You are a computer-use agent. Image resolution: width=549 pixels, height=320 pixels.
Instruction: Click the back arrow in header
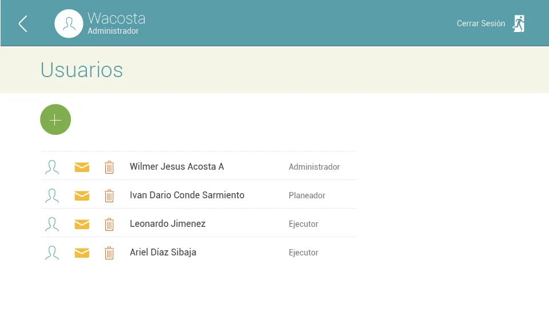(x=23, y=24)
